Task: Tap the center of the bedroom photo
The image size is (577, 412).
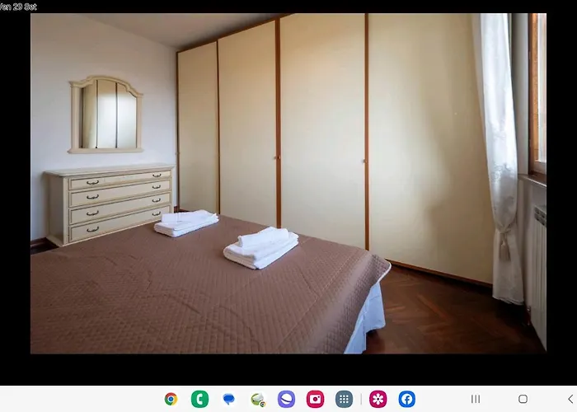Action: pos(288,183)
